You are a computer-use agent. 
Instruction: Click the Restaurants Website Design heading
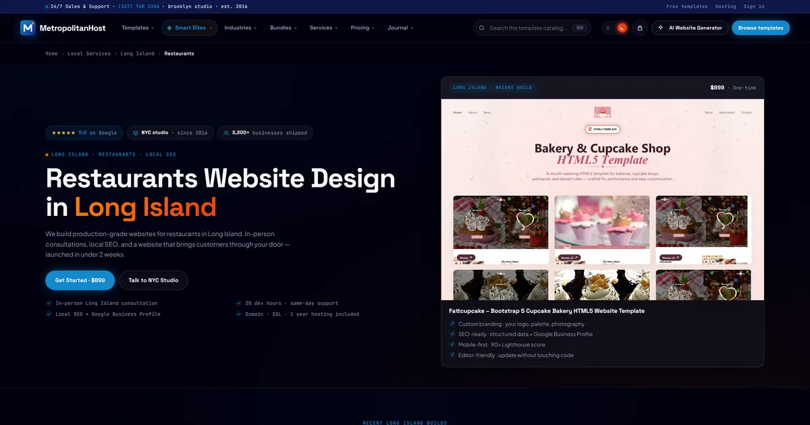[221, 192]
